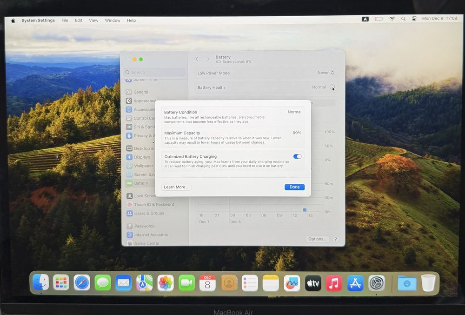Open App Store in the Dock
This screenshot has width=465, height=315.
[x=355, y=283]
